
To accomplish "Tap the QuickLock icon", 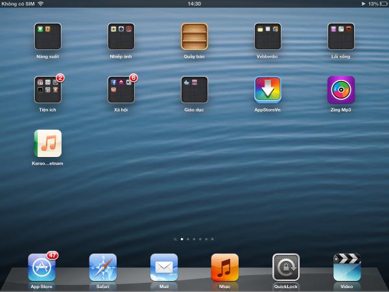I will (x=286, y=267).
